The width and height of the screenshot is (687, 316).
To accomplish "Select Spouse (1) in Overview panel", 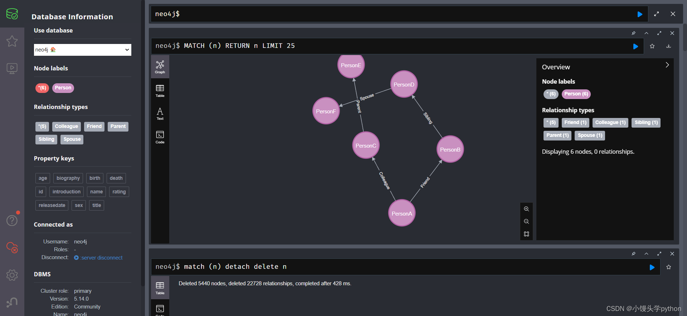I will 590,135.
